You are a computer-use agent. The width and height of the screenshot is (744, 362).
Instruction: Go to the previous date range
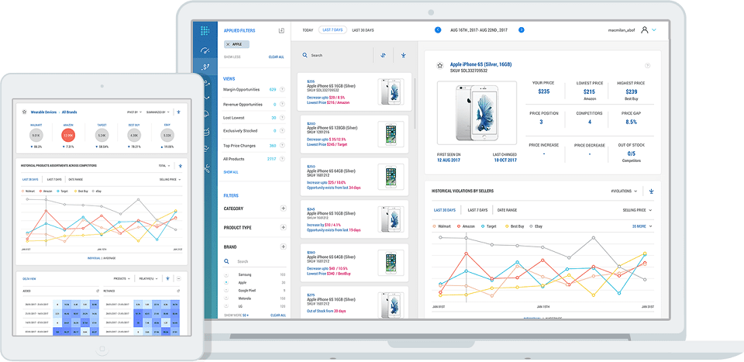pyautogui.click(x=438, y=29)
